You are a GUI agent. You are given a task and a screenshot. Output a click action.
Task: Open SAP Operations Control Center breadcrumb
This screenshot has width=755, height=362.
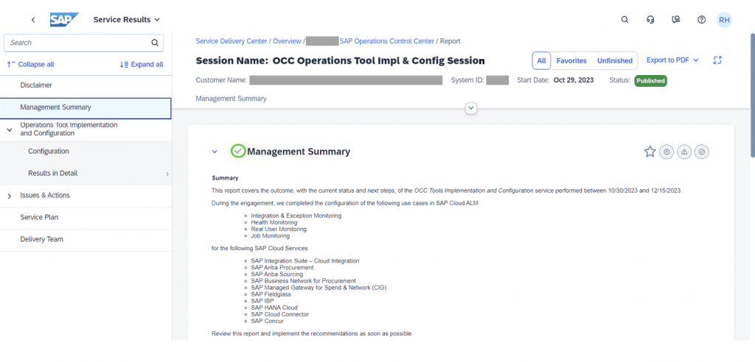click(386, 41)
